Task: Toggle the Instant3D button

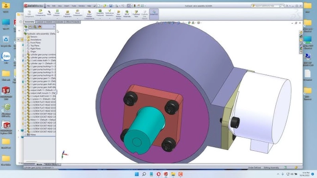Action: [155, 14]
